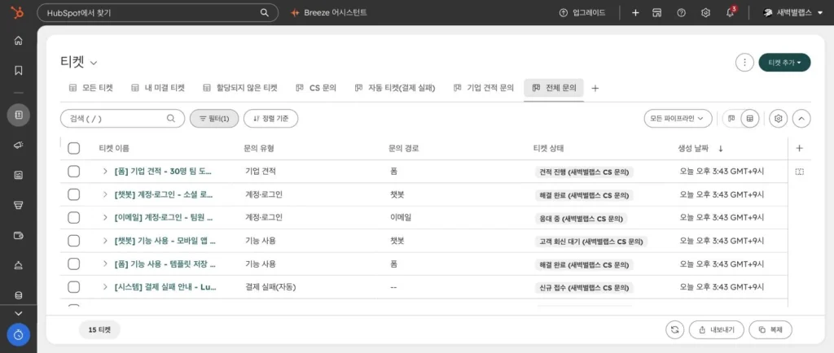Open the data management database icon in the sidebar
The height and width of the screenshot is (353, 834).
18,295
